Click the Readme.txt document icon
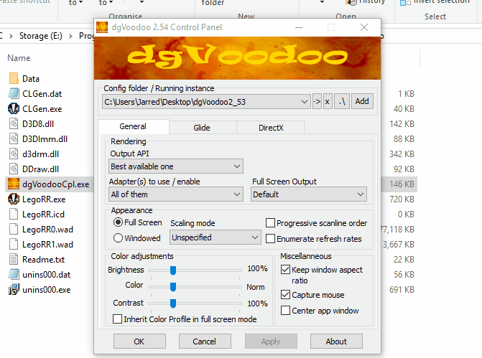 click(14, 259)
